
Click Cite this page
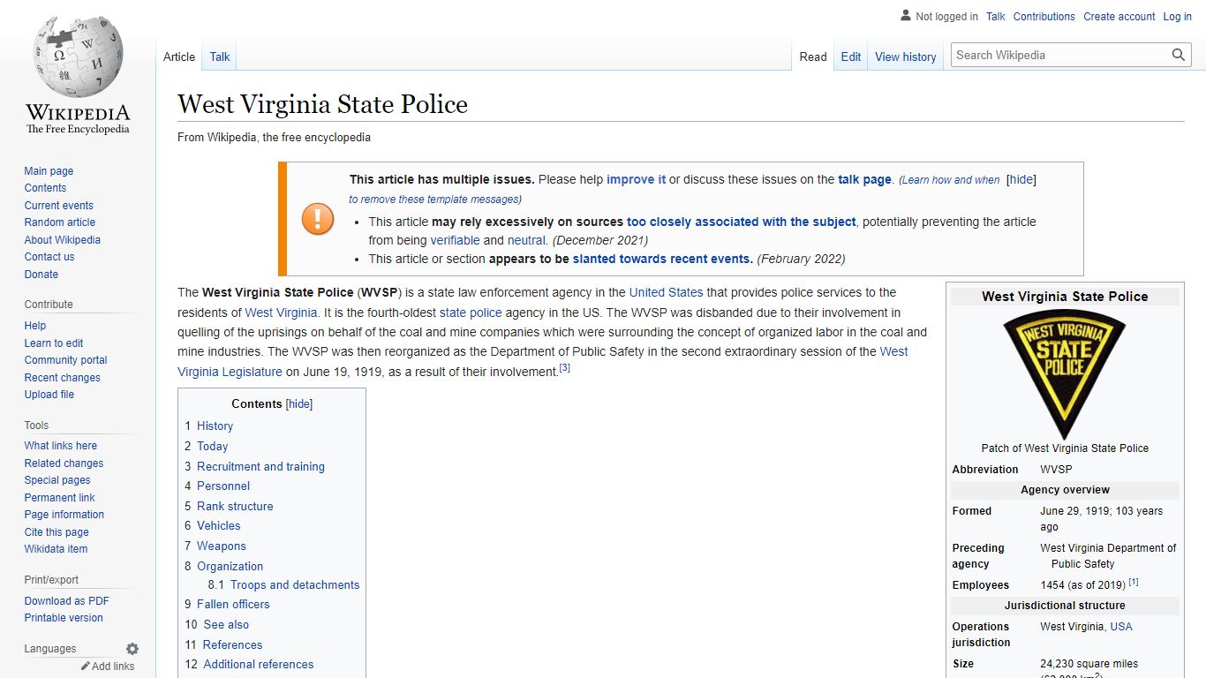57,532
